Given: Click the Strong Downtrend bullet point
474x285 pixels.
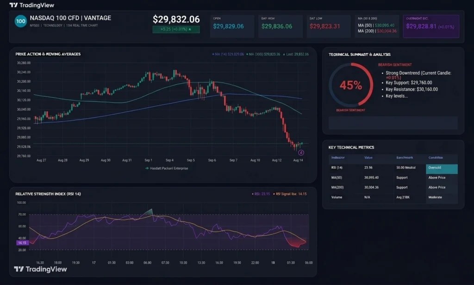Looking at the screenshot, I should point(418,75).
